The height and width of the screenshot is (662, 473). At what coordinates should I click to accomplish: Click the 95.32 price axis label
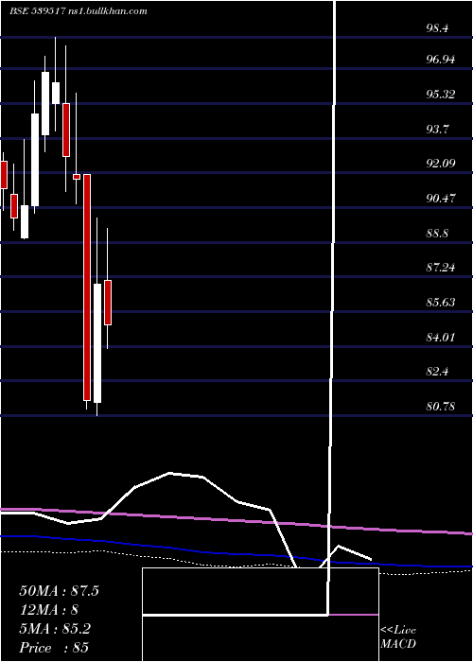[441, 95]
